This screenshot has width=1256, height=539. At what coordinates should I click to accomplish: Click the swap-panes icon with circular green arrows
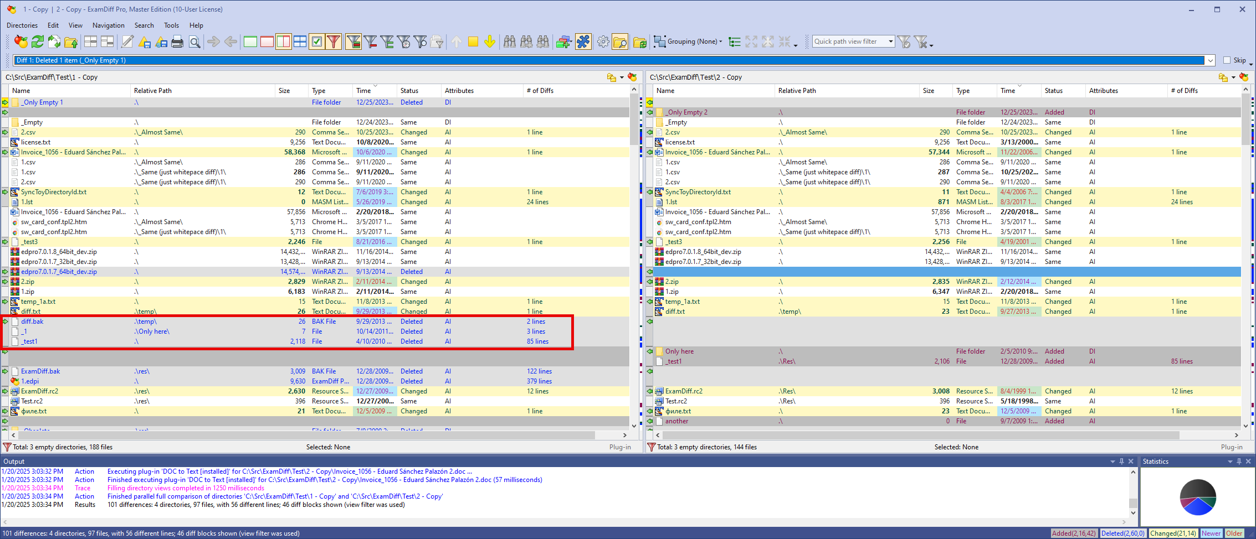(54, 42)
